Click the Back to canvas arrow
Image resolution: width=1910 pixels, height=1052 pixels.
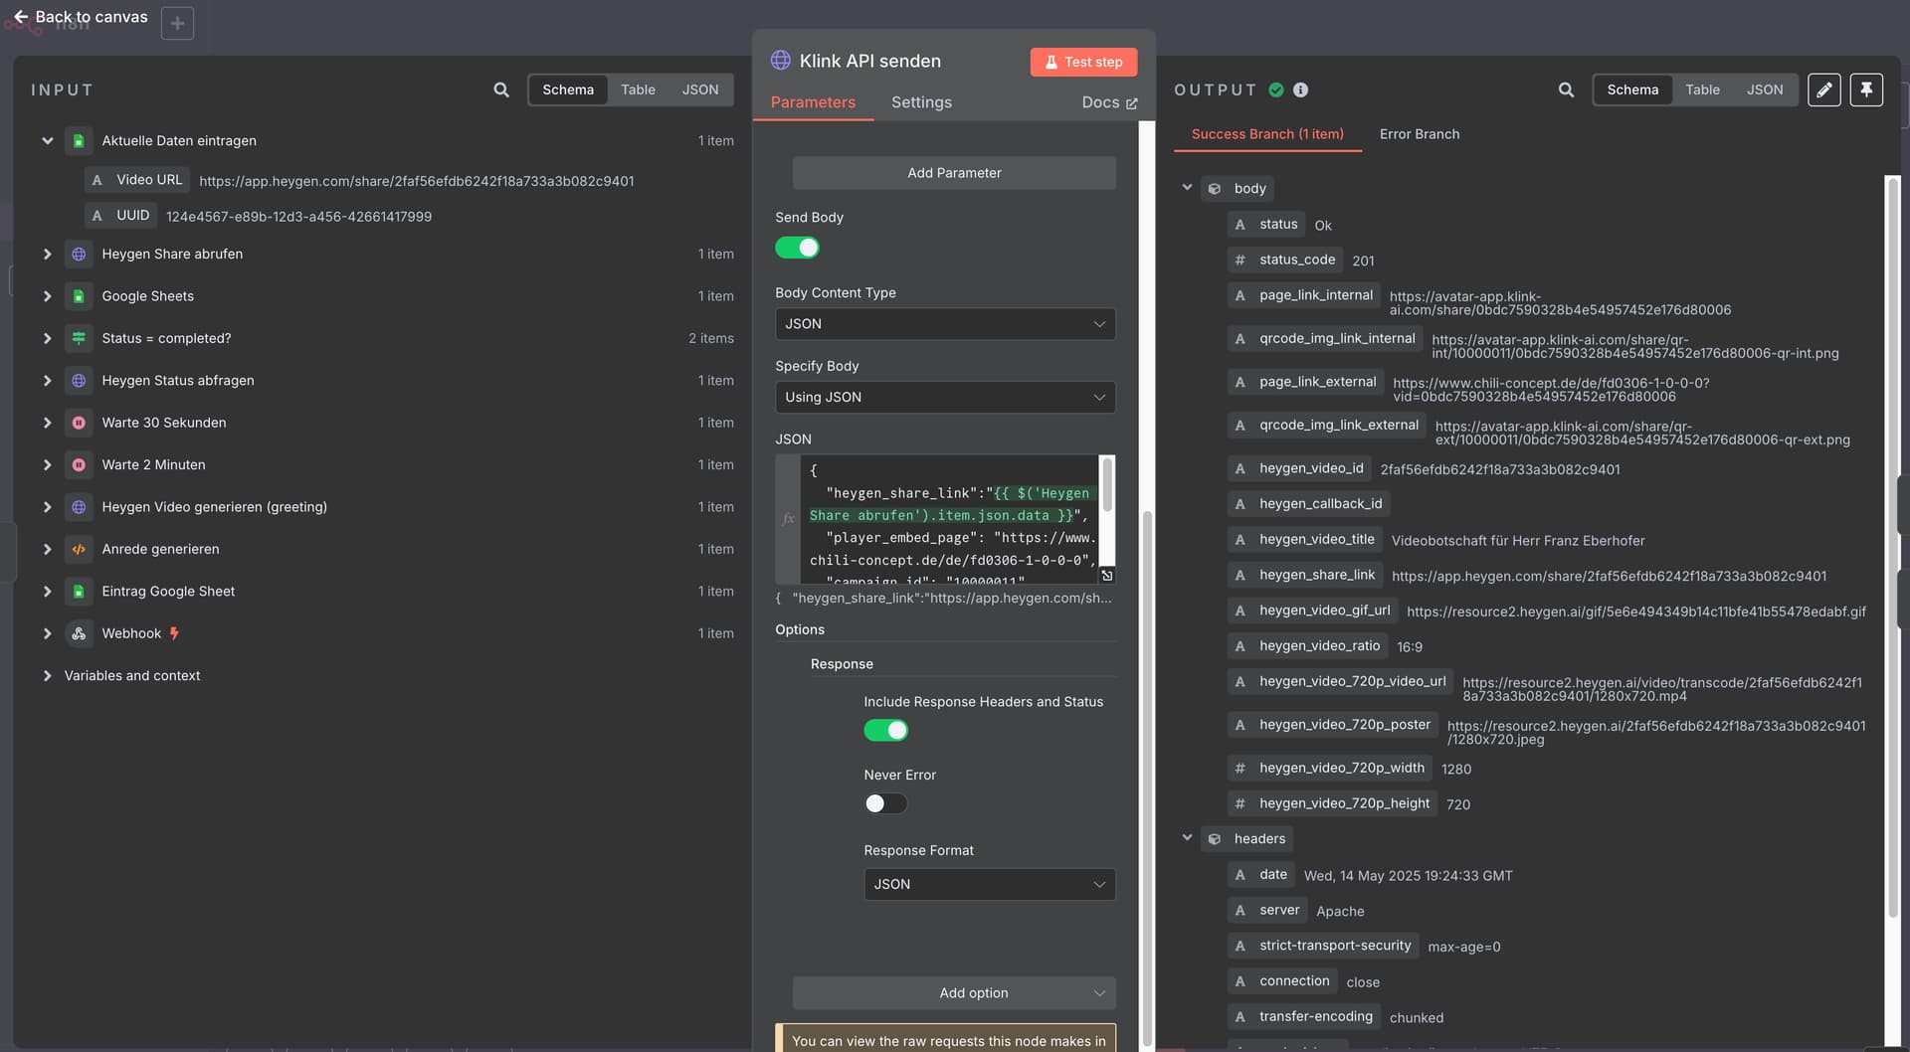tap(21, 17)
